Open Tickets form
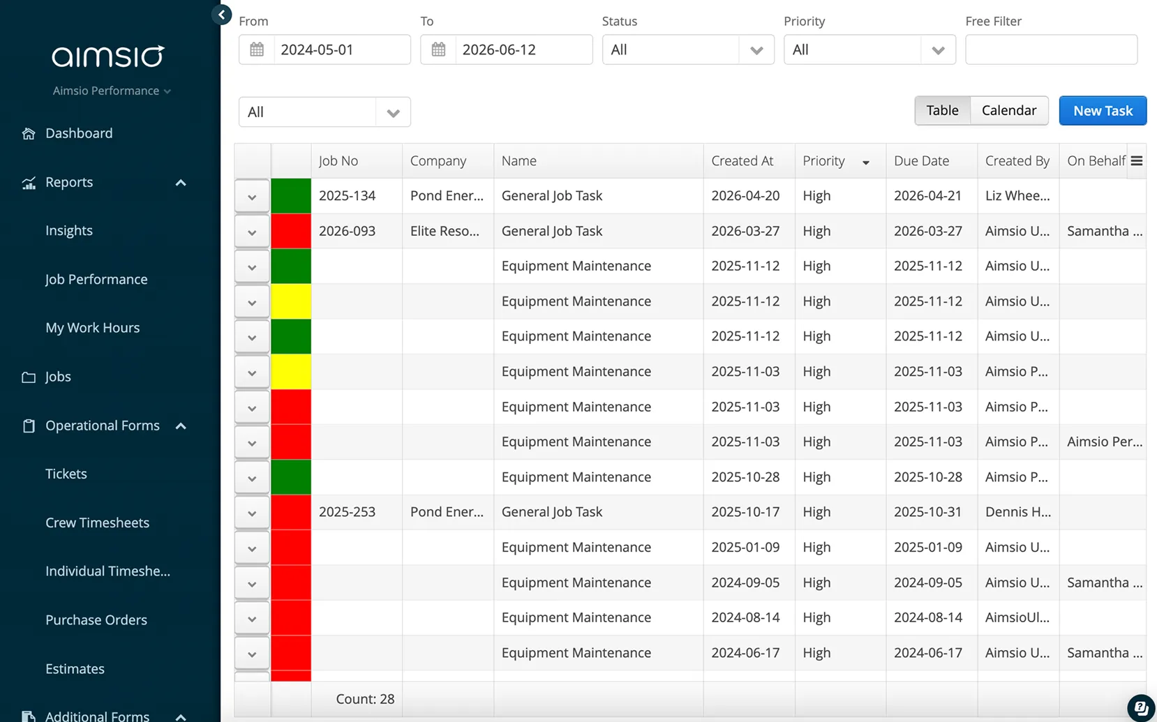 tap(66, 474)
